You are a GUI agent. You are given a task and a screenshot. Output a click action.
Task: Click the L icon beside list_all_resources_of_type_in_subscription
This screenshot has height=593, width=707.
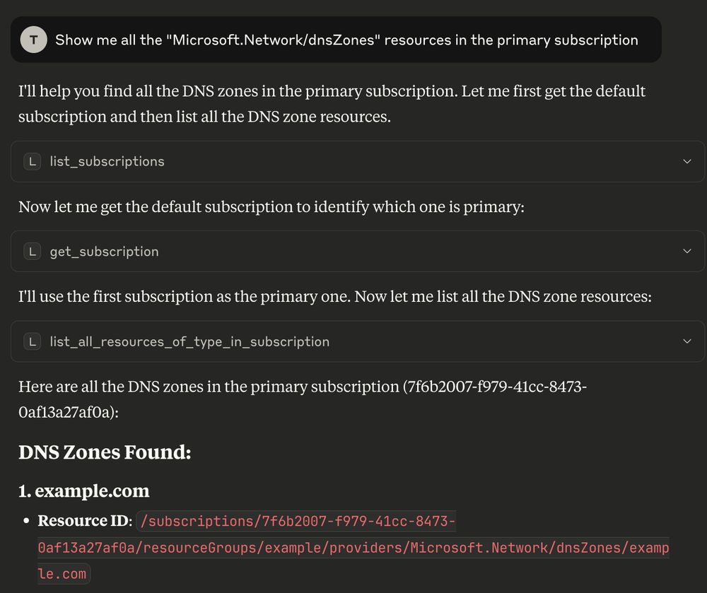[33, 341]
